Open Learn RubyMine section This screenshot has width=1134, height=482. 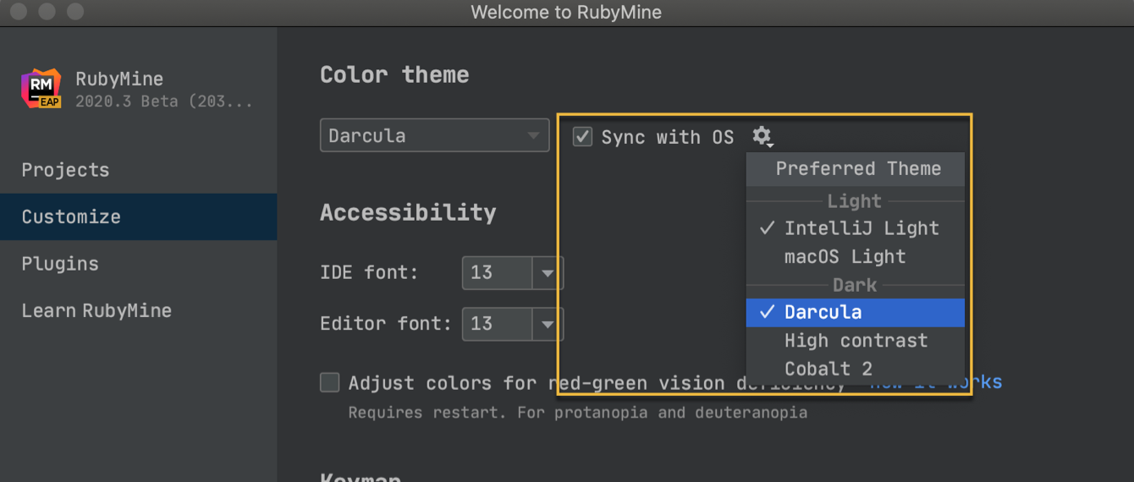[x=138, y=310]
